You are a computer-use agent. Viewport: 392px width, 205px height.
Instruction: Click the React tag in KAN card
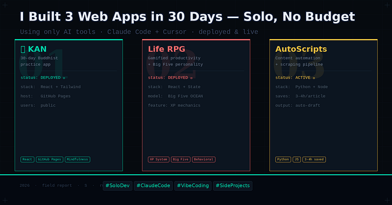(27, 160)
